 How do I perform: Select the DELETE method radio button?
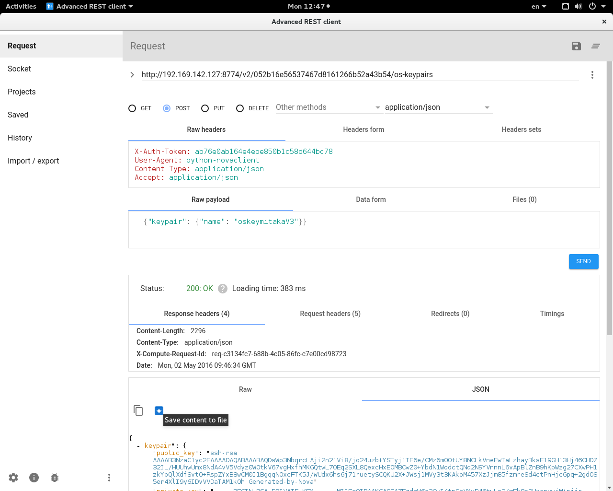coord(240,108)
